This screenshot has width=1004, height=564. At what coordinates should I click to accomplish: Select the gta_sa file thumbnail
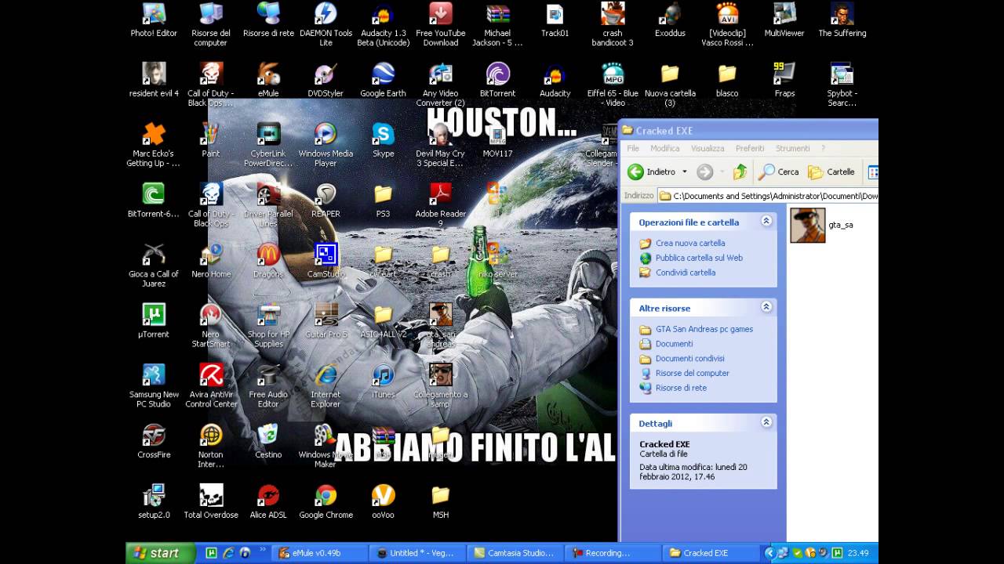[808, 225]
